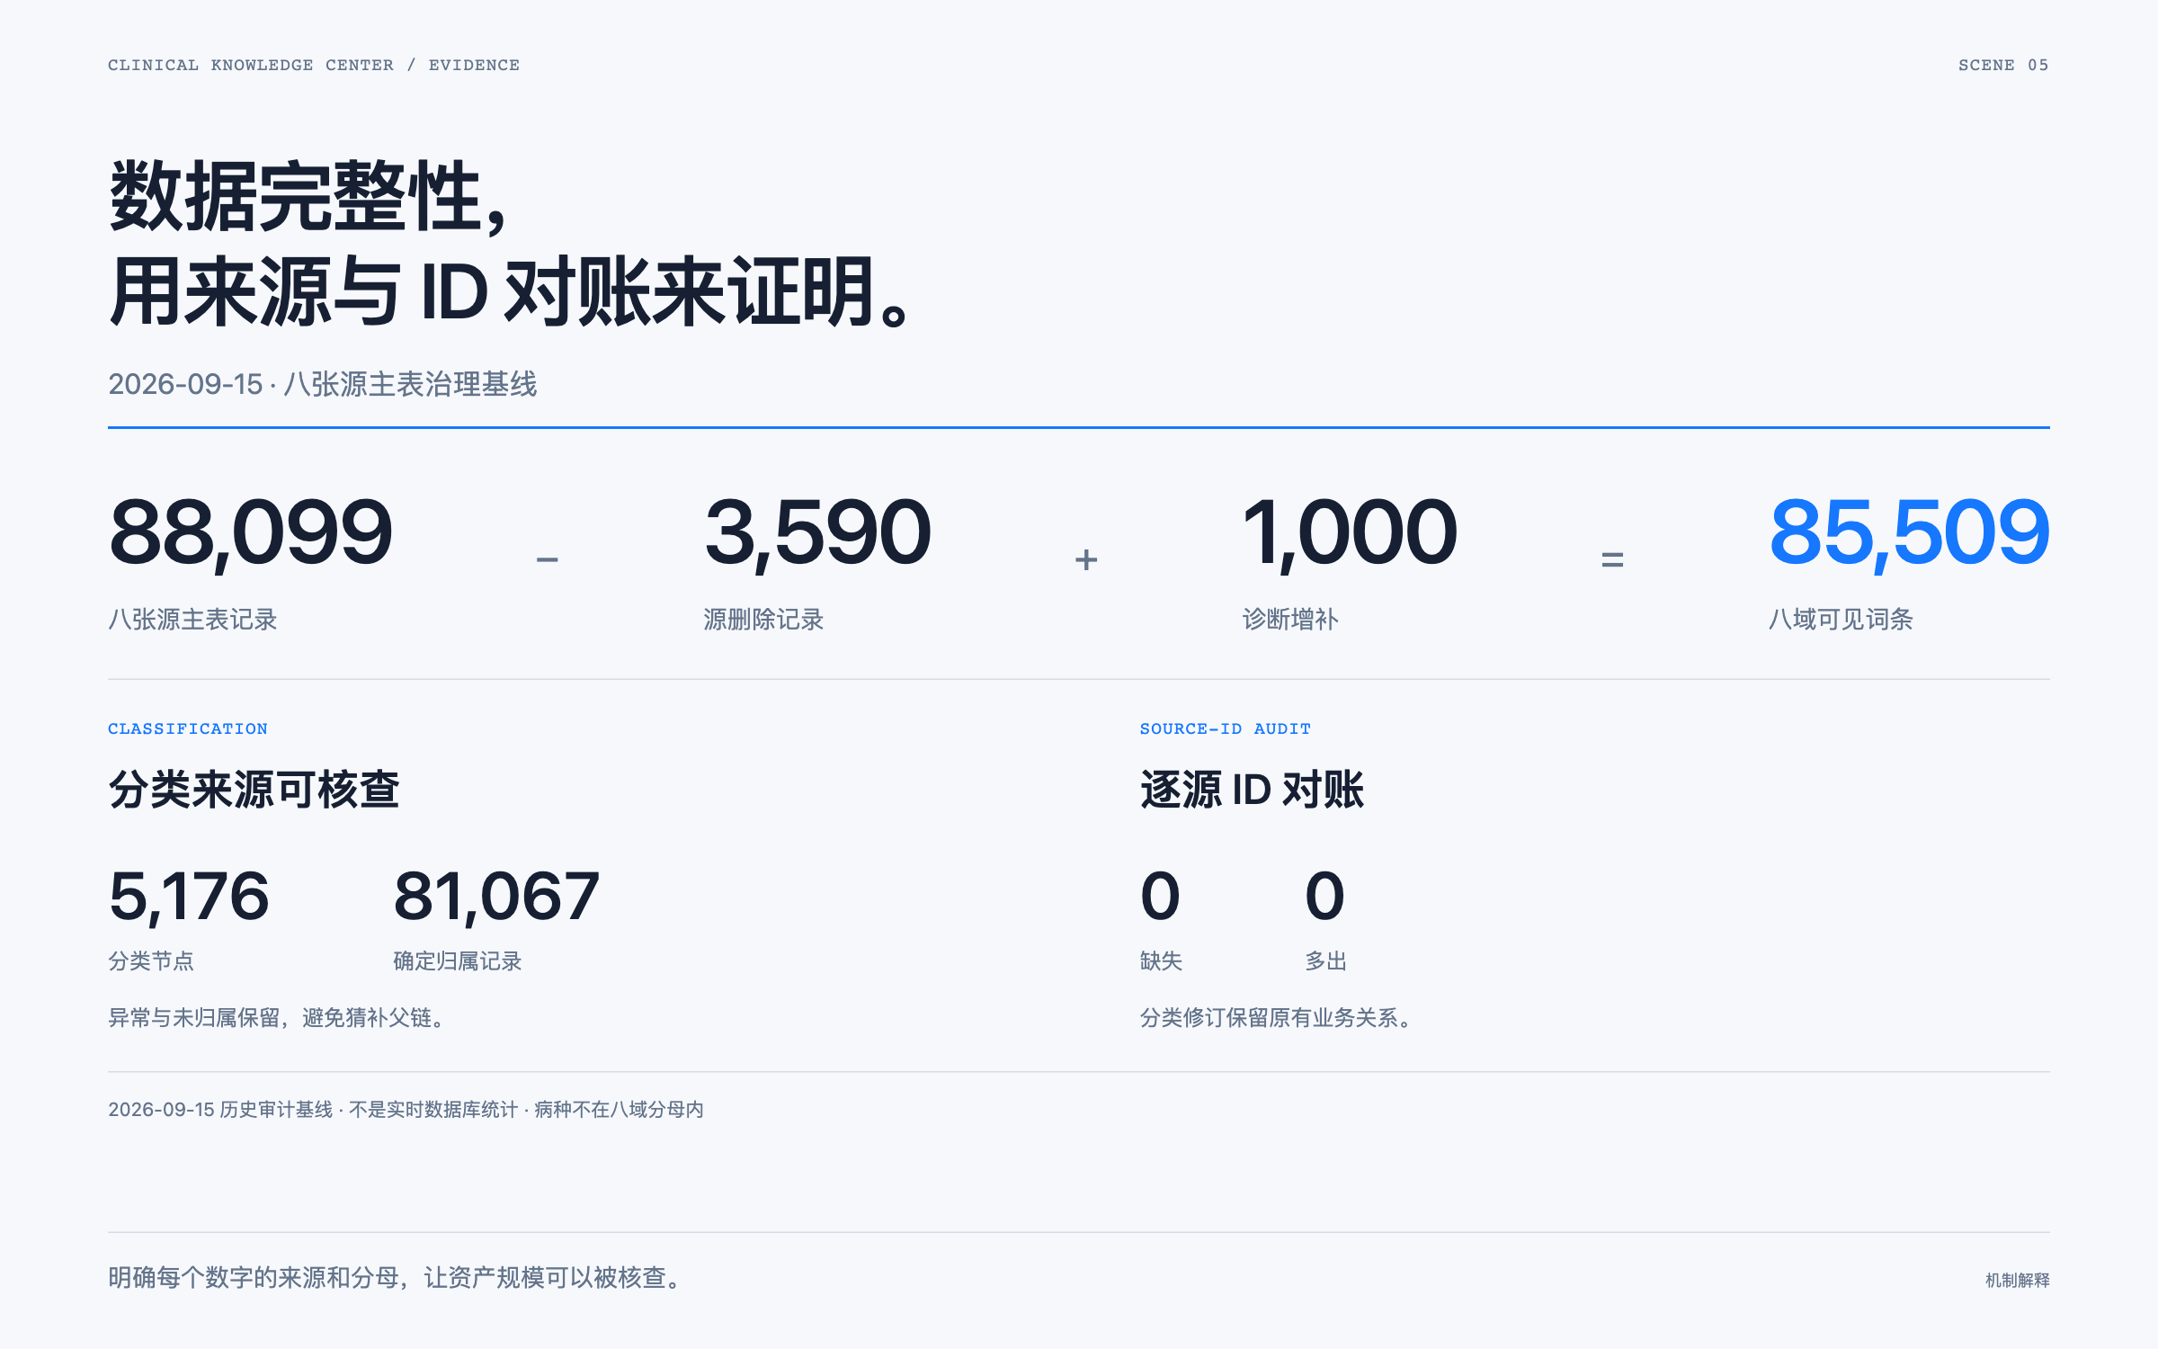2158x1349 pixels.
Task: Click the label '八域可见词条'
Action: click(x=1841, y=619)
